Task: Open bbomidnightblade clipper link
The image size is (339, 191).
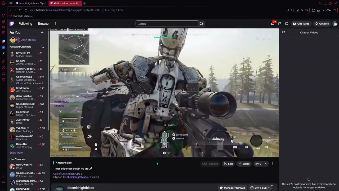Action: (x=77, y=177)
